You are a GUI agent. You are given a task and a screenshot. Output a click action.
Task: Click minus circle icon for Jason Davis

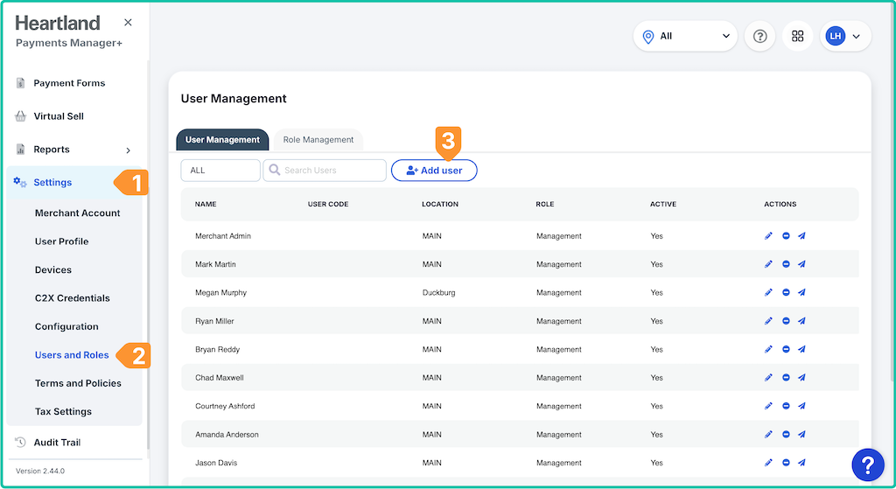coord(786,463)
